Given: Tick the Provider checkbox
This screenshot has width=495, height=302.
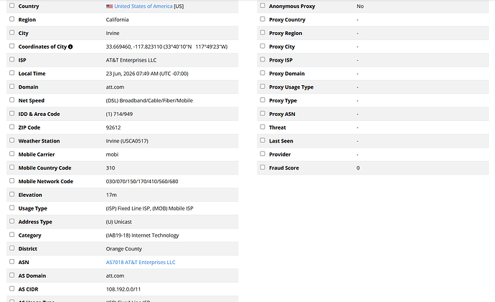Looking at the screenshot, I should tap(263, 154).
